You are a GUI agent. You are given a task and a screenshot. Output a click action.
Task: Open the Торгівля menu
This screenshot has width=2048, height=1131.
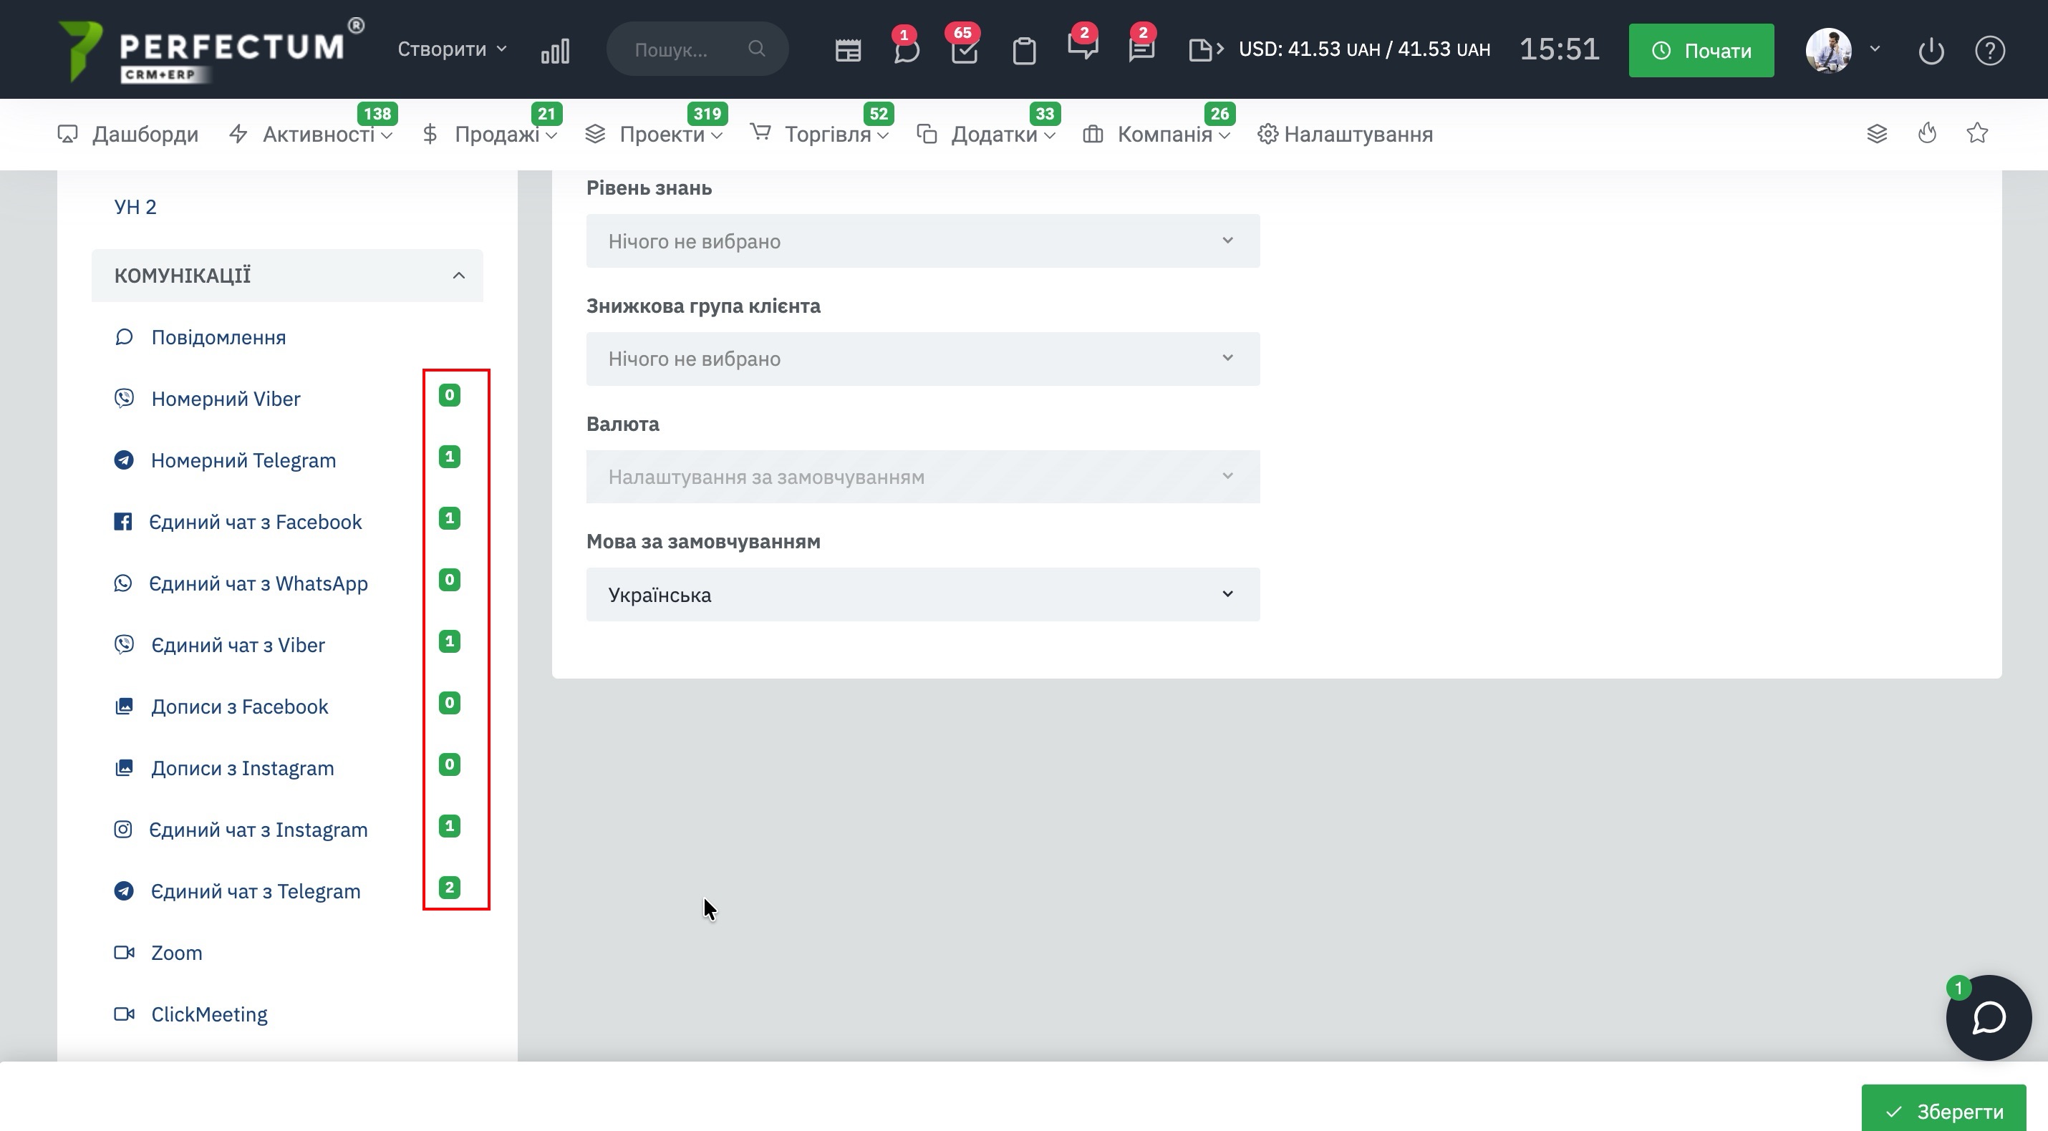pyautogui.click(x=827, y=135)
